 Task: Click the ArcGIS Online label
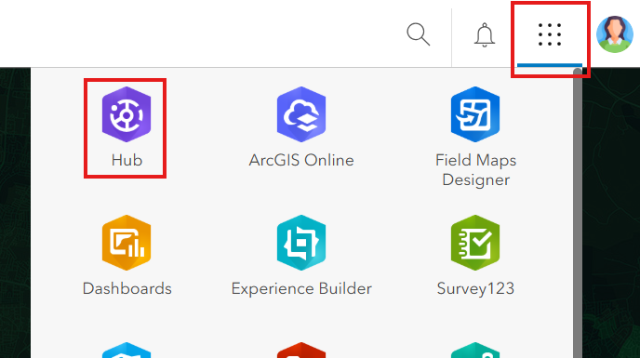[x=301, y=160]
